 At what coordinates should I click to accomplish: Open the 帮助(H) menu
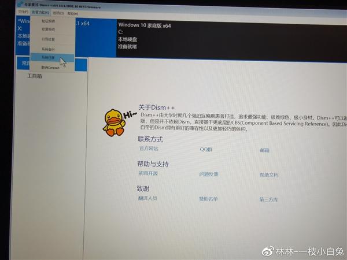click(x=73, y=13)
